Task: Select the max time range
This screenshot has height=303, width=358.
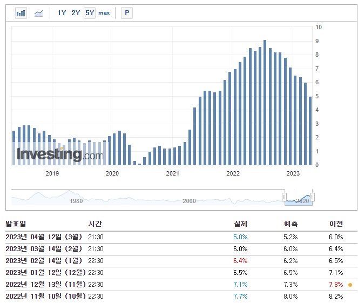Action: 104,13
